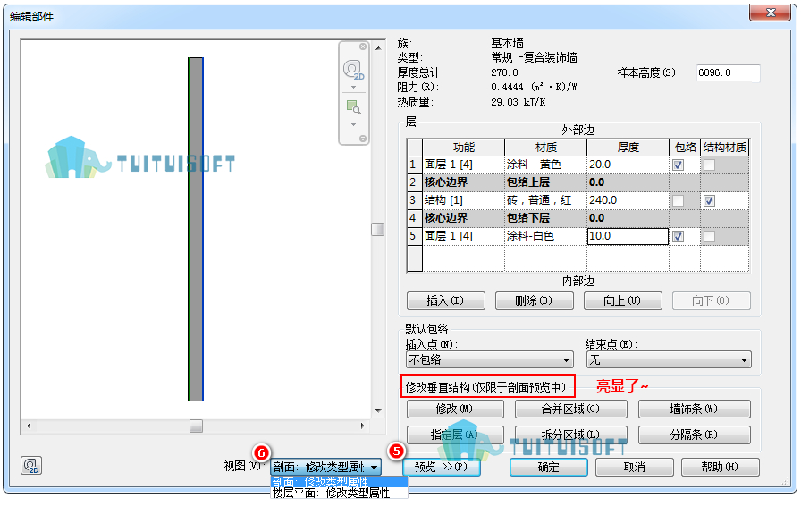Activate the zoom region tool in preview

tap(353, 107)
